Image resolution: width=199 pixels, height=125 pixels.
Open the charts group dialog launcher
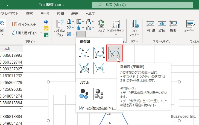click(124, 42)
